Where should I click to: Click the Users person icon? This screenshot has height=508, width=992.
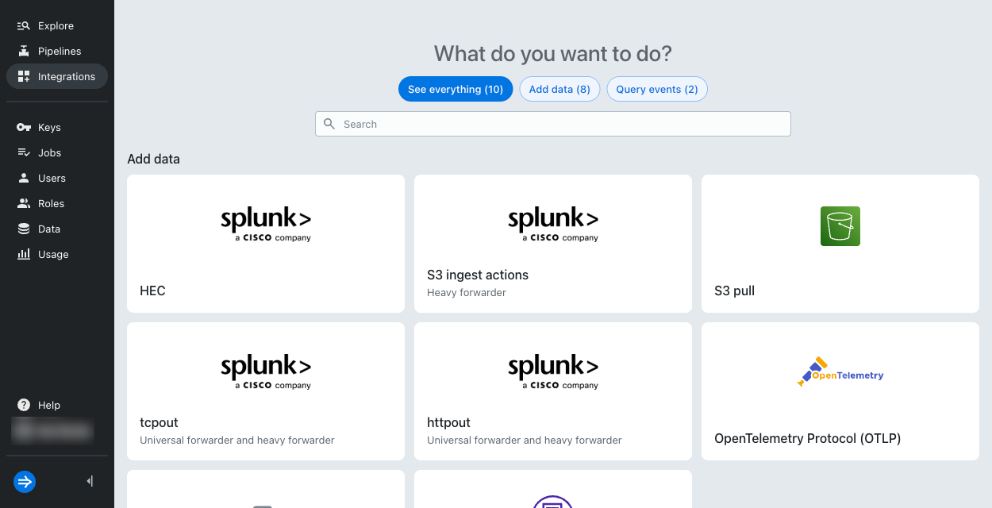(24, 178)
